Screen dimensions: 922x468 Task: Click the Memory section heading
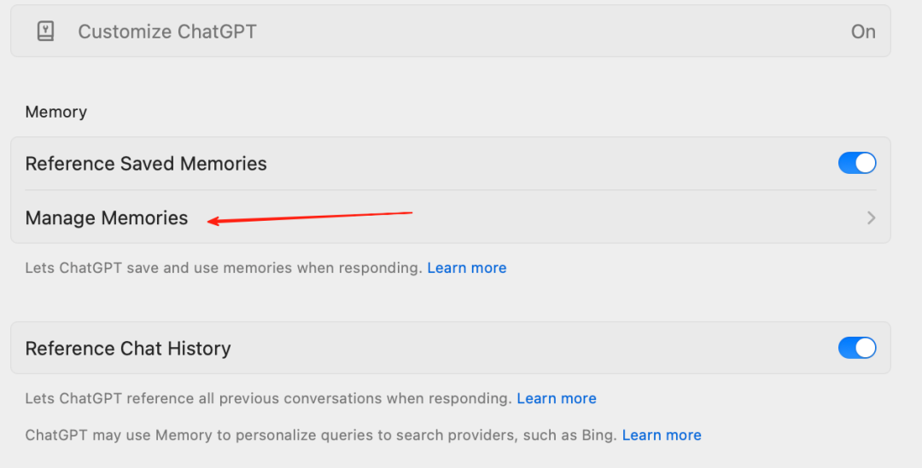[x=56, y=112]
